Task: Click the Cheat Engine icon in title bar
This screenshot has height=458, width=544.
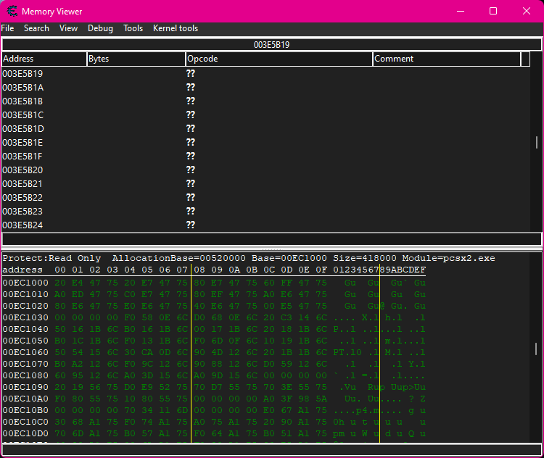Action: (x=11, y=11)
